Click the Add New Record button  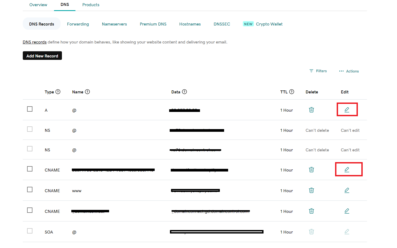coord(42,56)
